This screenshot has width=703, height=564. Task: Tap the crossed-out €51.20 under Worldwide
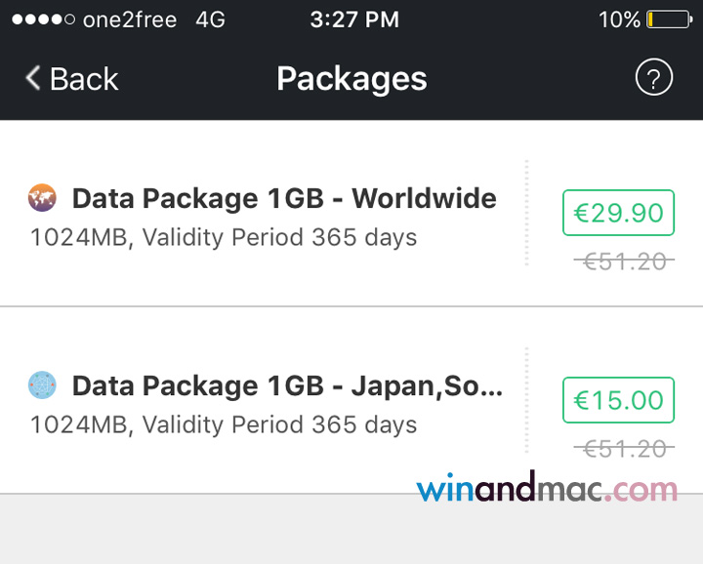coord(623,261)
